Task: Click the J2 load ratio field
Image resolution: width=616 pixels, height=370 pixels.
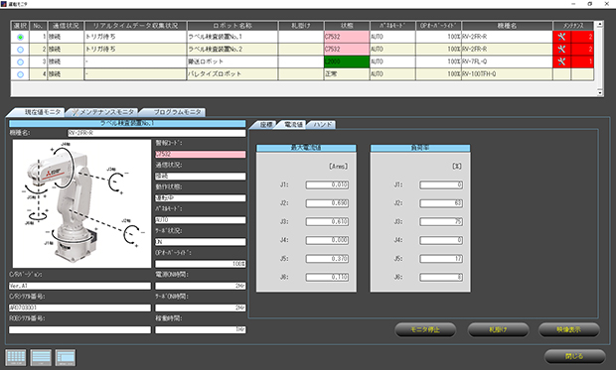Action: (x=441, y=203)
